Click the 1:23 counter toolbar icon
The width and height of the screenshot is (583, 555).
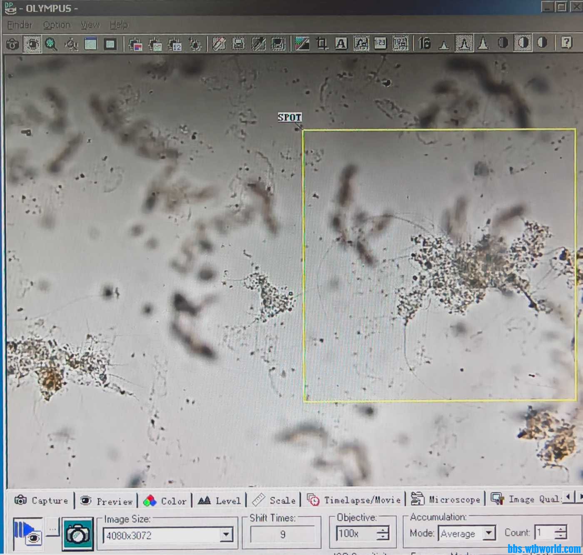pyautogui.click(x=380, y=43)
